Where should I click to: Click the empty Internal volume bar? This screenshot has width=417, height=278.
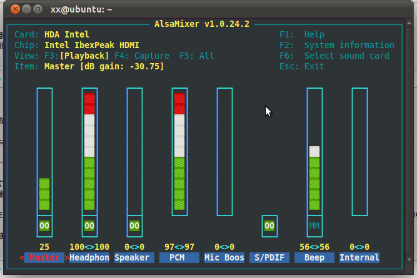pyautogui.click(x=359, y=151)
